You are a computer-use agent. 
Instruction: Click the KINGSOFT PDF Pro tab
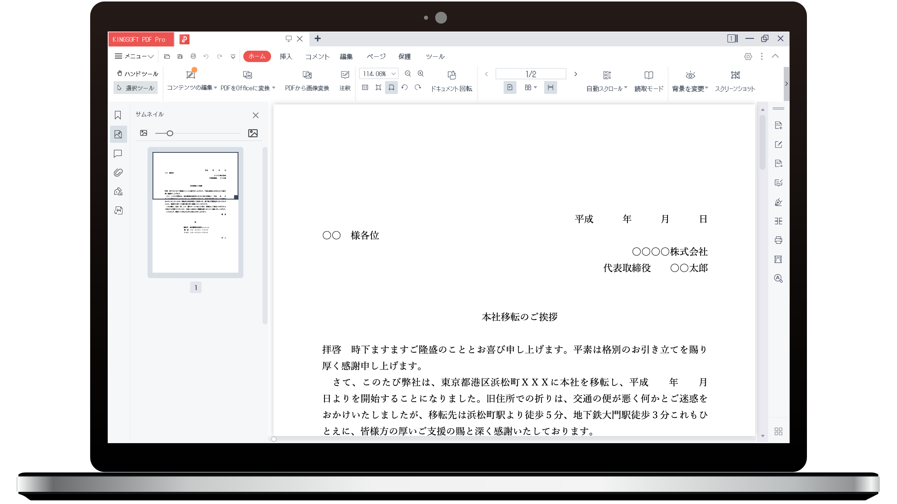pos(141,39)
